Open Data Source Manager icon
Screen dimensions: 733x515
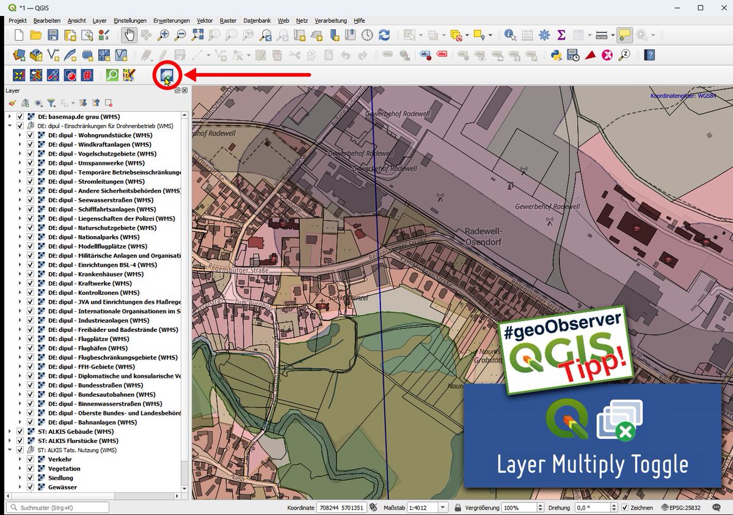pyautogui.click(x=19, y=55)
